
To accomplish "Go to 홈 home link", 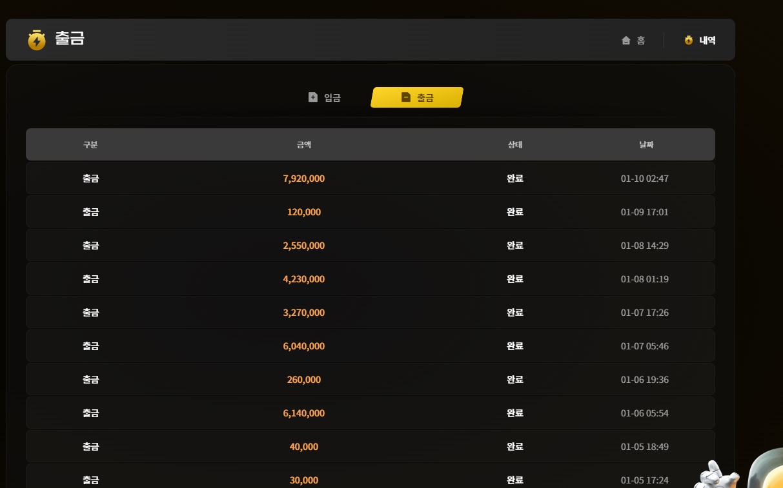I will click(x=633, y=41).
